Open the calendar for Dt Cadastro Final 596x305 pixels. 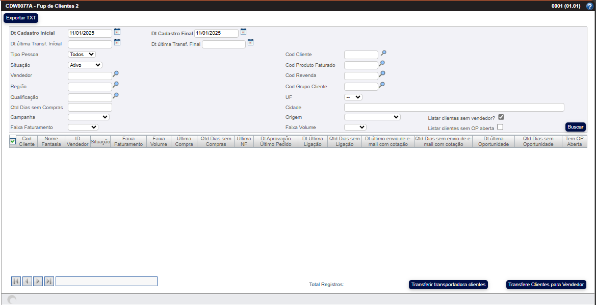coord(243,32)
